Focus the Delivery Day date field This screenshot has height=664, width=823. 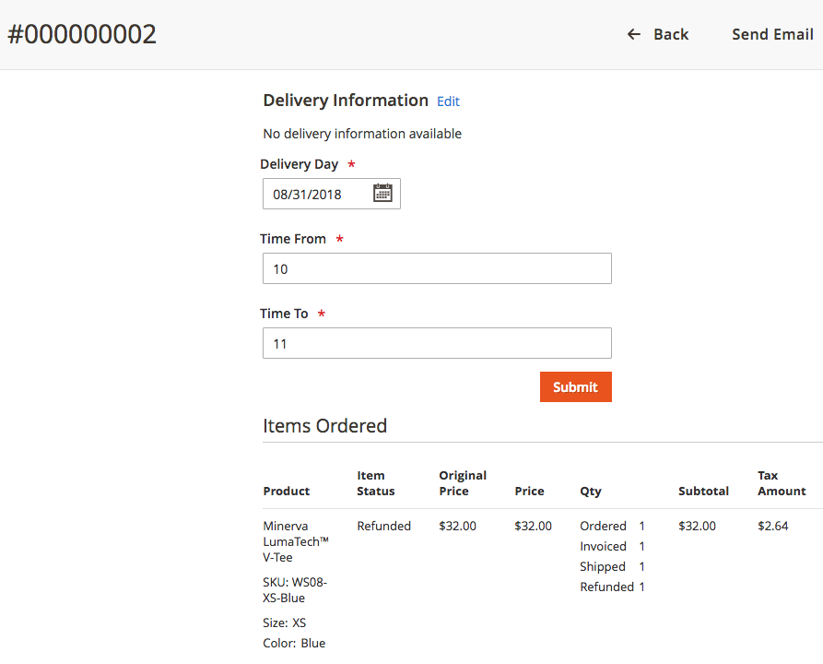[x=332, y=194]
